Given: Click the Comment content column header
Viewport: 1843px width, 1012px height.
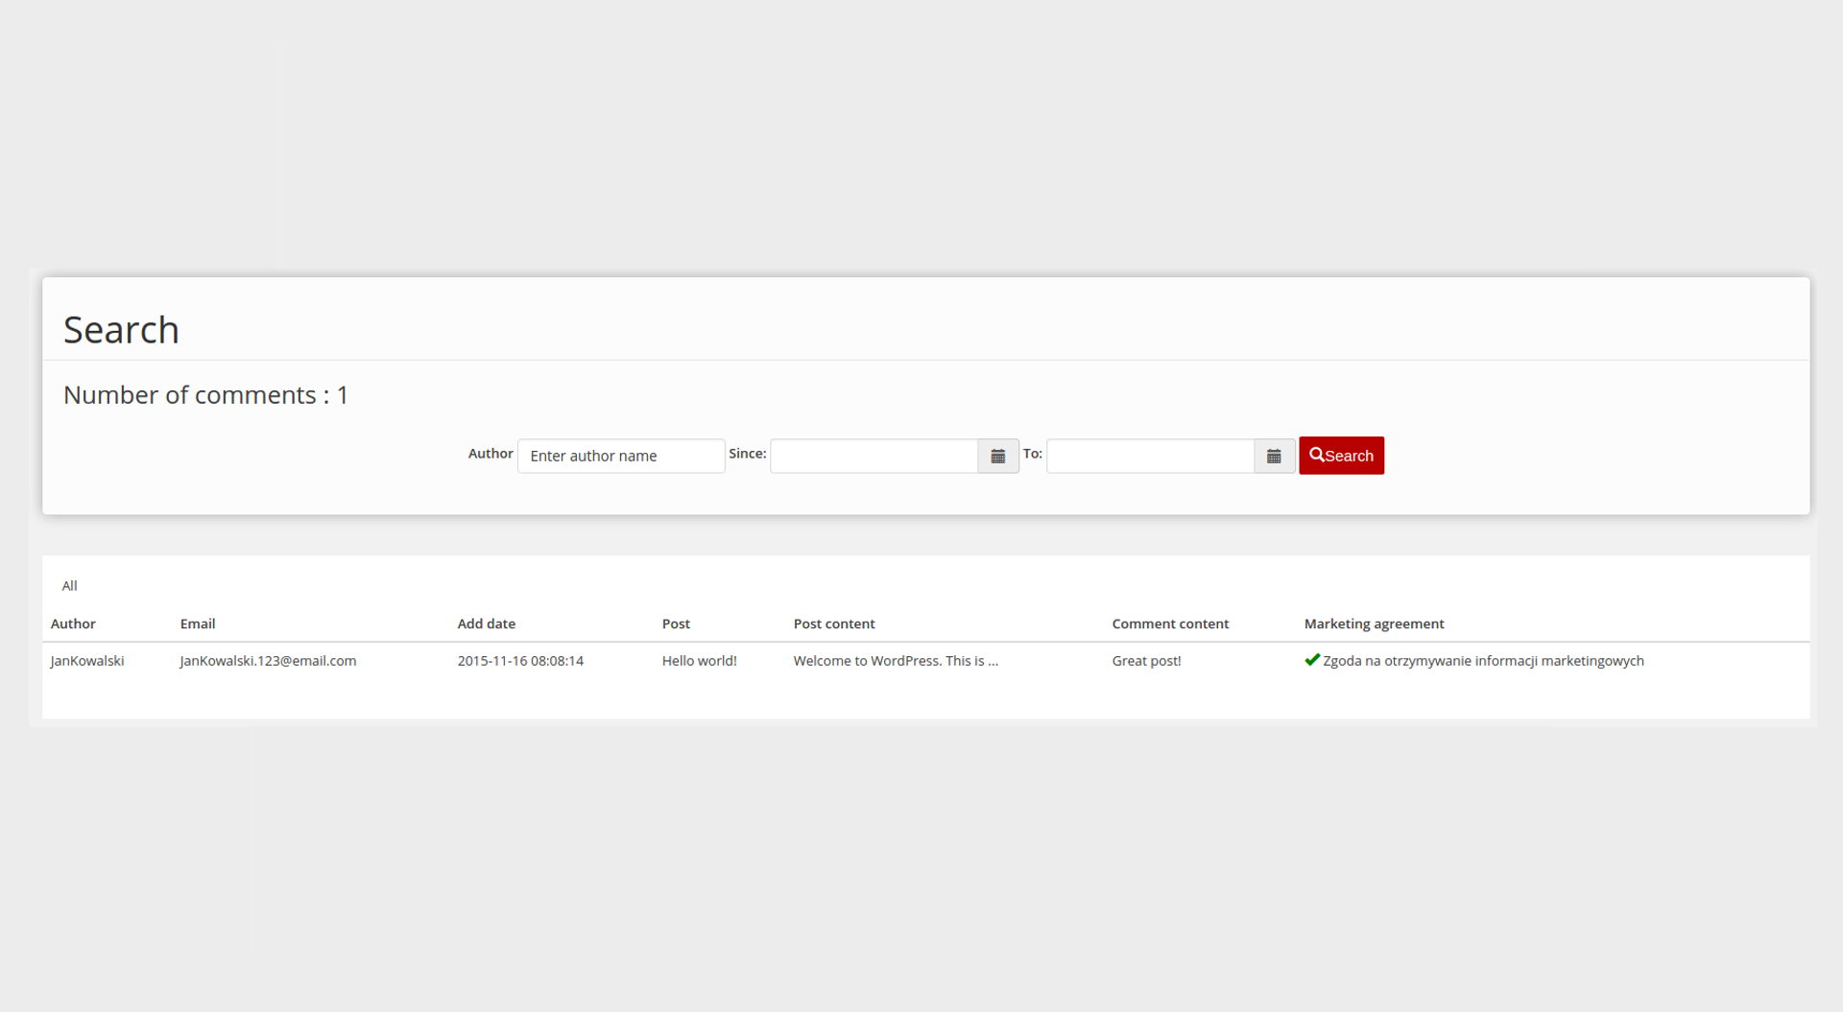Looking at the screenshot, I should tap(1170, 624).
